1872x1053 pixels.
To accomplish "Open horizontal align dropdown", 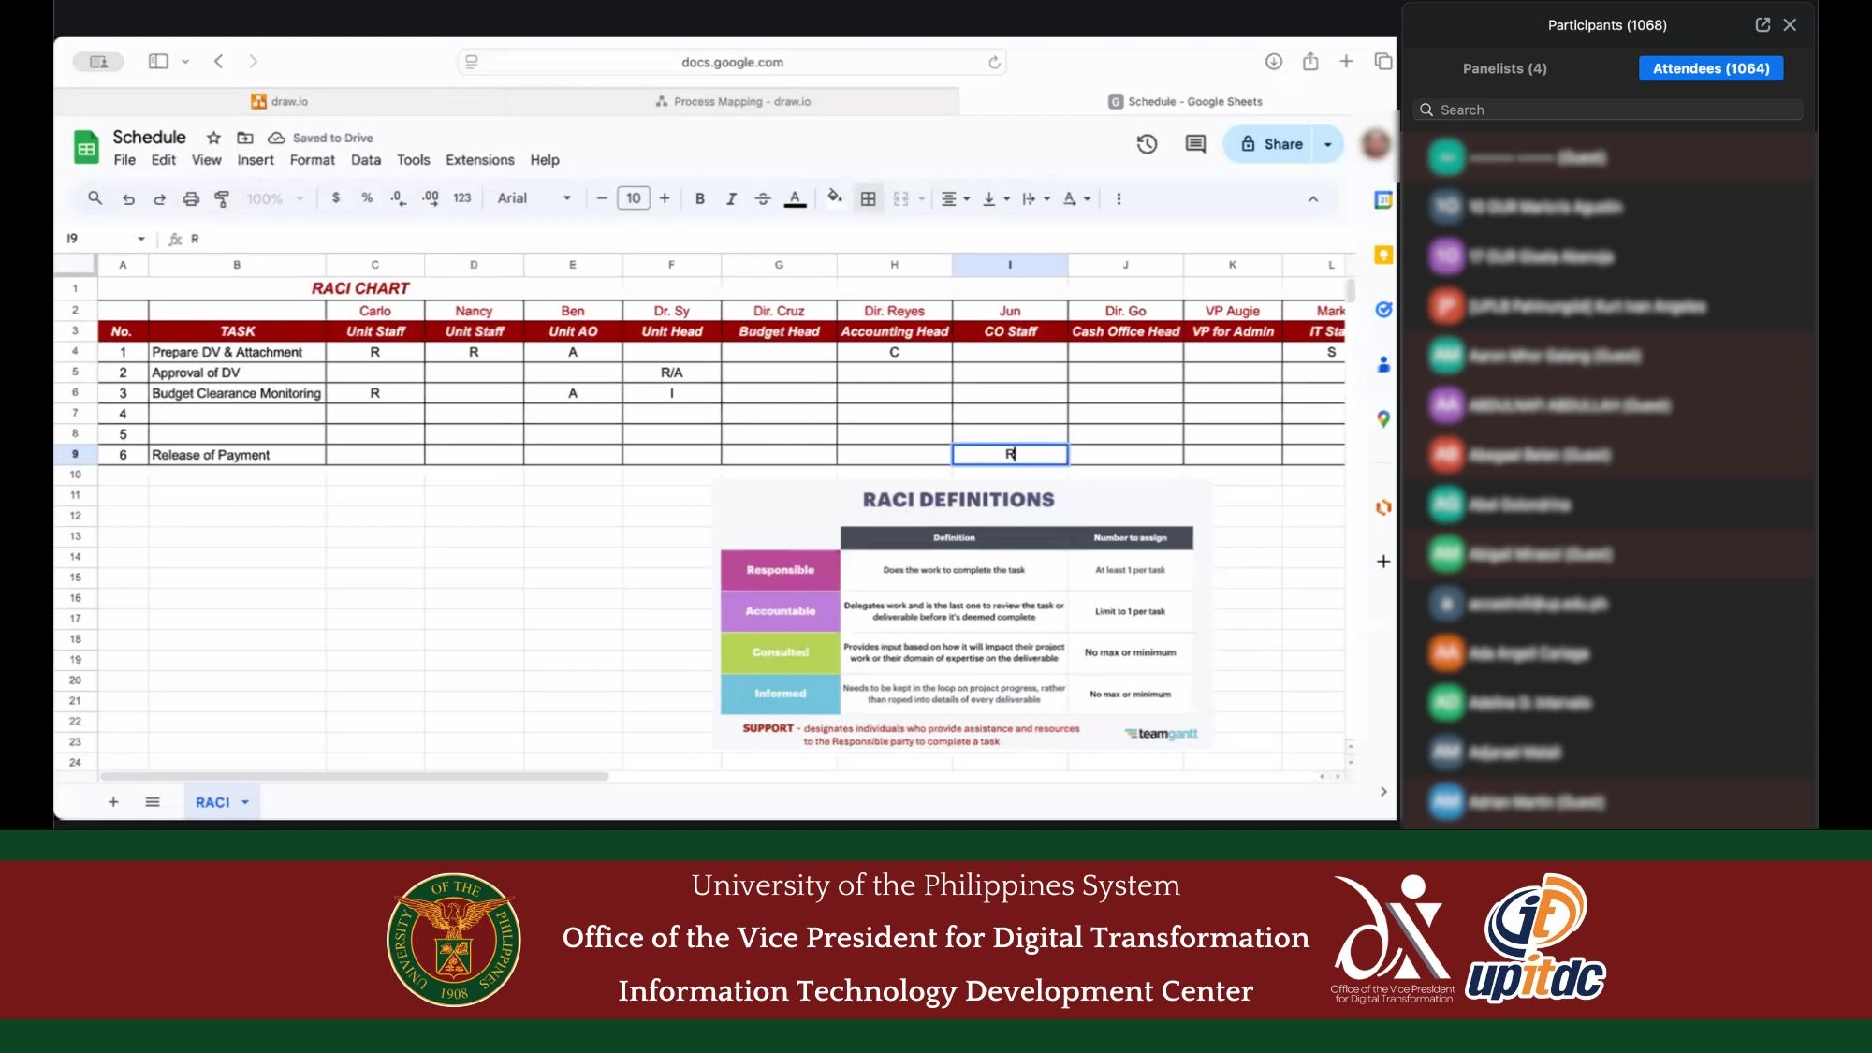I will (955, 198).
